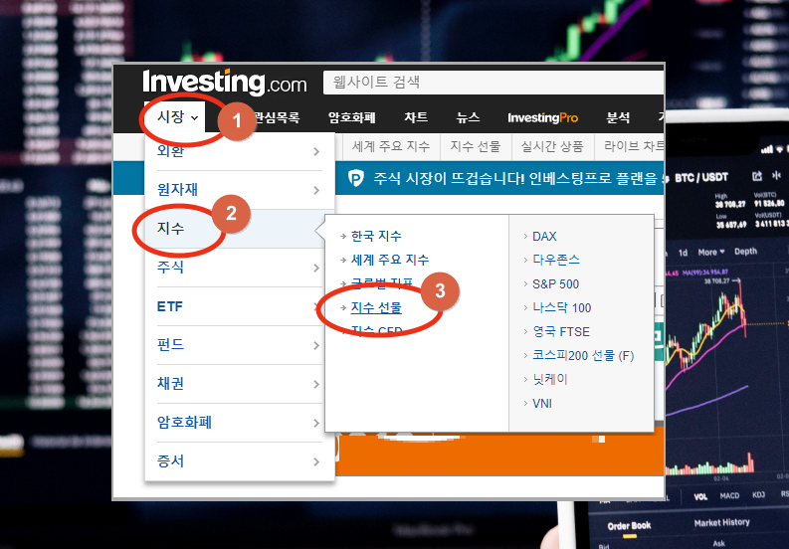Open the More dropdown on phone chart
The image size is (789, 549).
[x=711, y=252]
